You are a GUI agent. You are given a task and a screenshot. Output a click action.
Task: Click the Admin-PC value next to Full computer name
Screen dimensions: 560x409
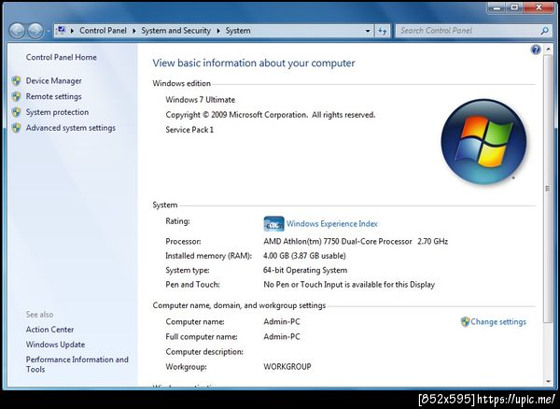point(282,337)
